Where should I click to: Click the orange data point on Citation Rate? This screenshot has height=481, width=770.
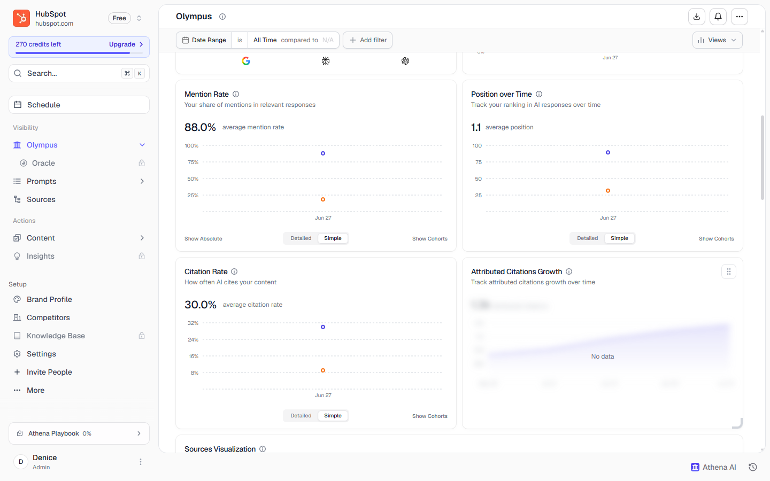[323, 370]
